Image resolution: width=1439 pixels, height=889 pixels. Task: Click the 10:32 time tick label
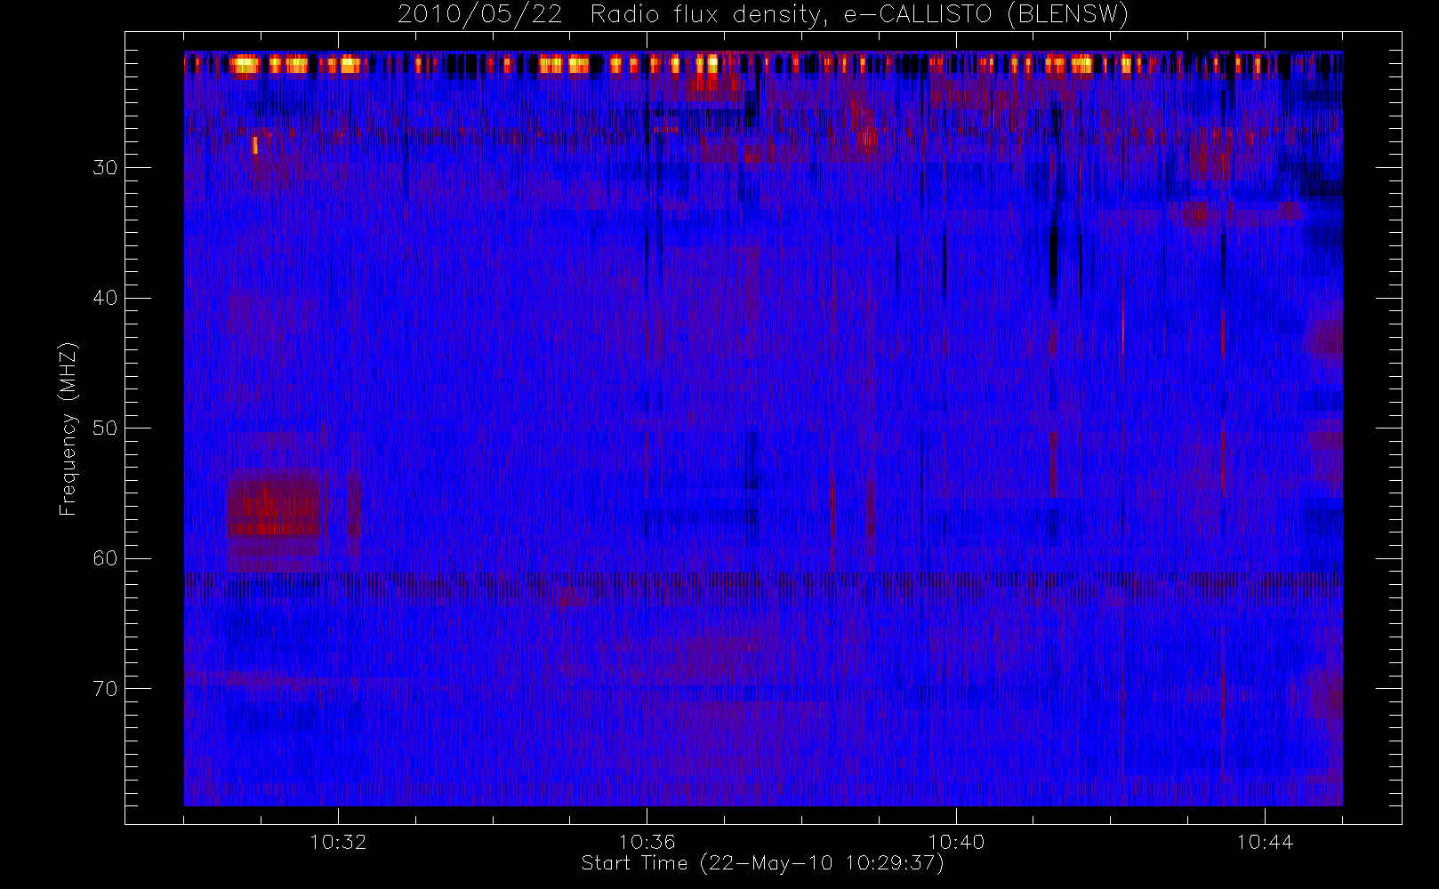[338, 842]
